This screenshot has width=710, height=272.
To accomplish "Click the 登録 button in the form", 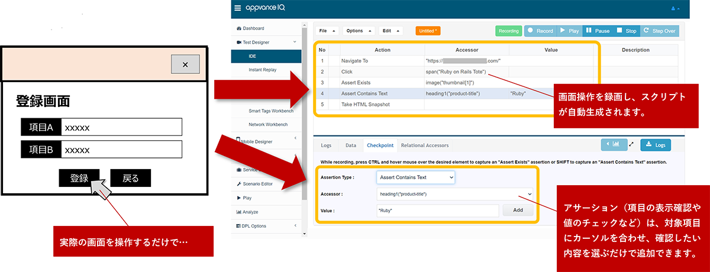I will 79,178.
